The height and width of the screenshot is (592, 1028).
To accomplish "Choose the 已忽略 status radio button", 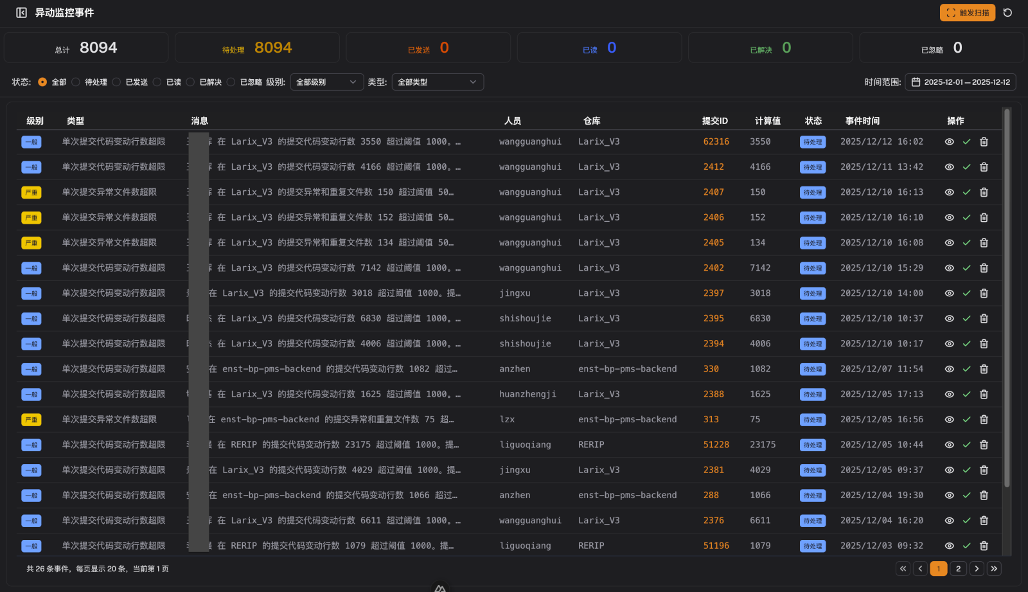I will point(231,82).
